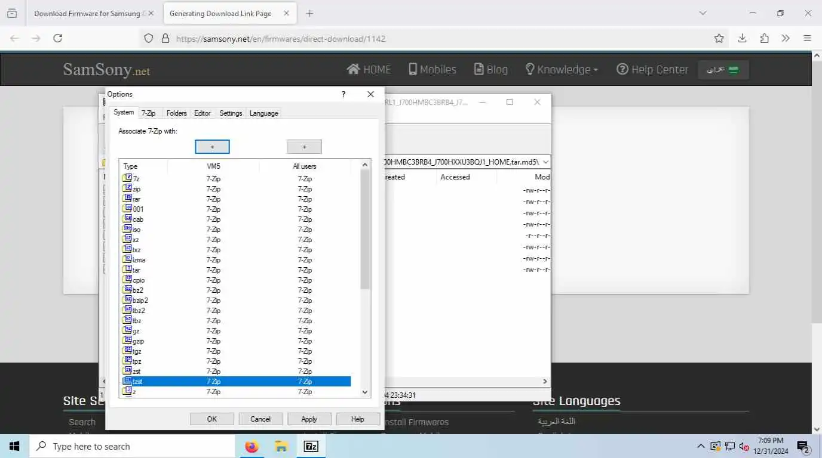Select the xz file type icon

pyautogui.click(x=127, y=239)
